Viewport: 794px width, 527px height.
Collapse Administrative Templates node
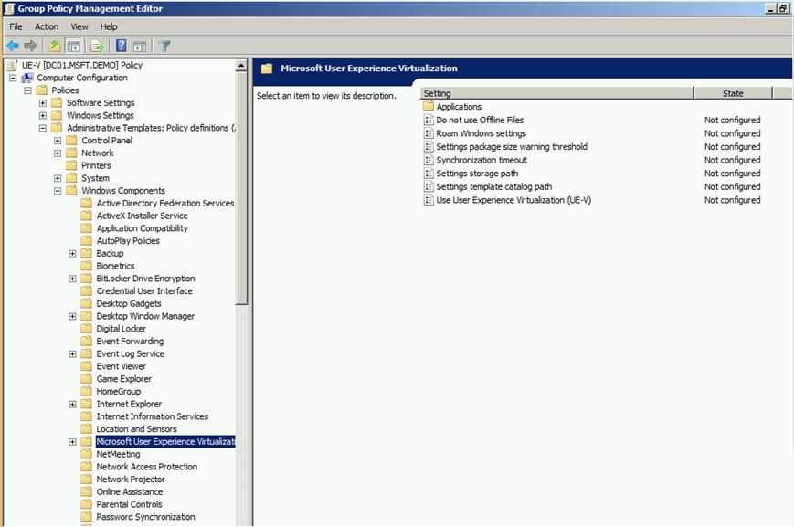coord(43,128)
